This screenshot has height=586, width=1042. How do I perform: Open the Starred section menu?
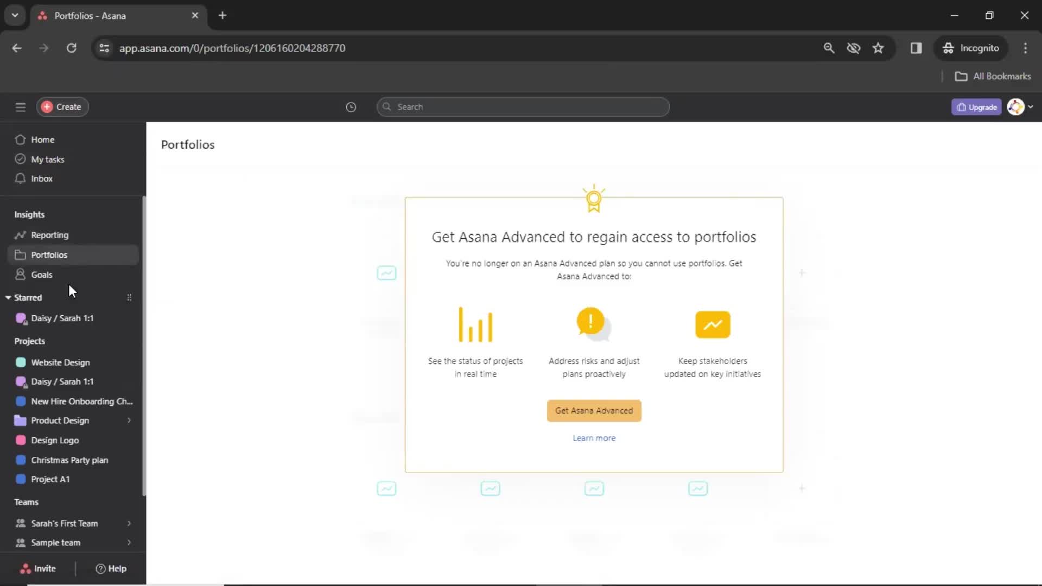(x=130, y=298)
